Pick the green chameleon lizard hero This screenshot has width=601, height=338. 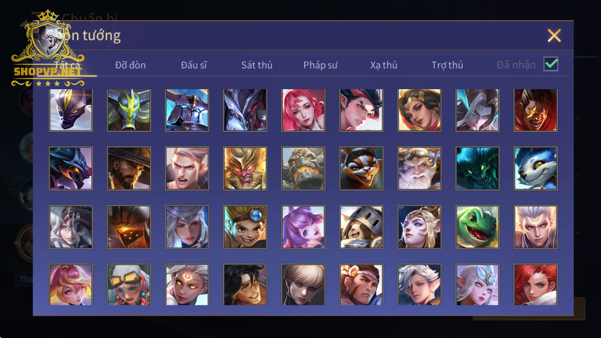478,227
